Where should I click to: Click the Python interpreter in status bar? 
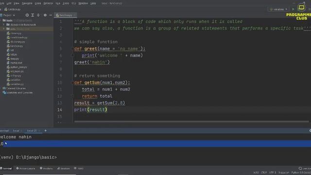click(301, 173)
